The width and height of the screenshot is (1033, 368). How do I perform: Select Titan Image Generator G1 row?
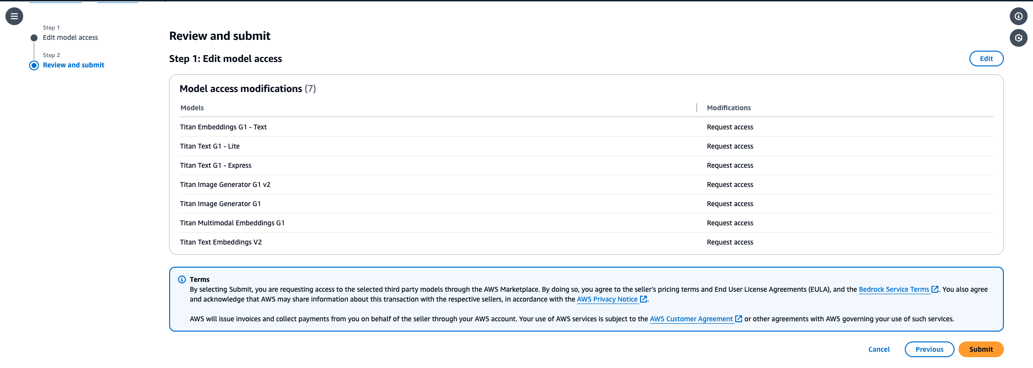click(x=586, y=204)
